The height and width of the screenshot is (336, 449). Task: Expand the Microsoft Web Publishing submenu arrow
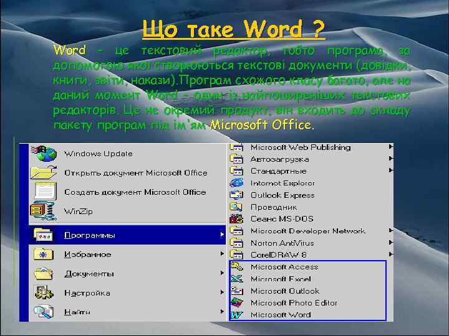390,147
